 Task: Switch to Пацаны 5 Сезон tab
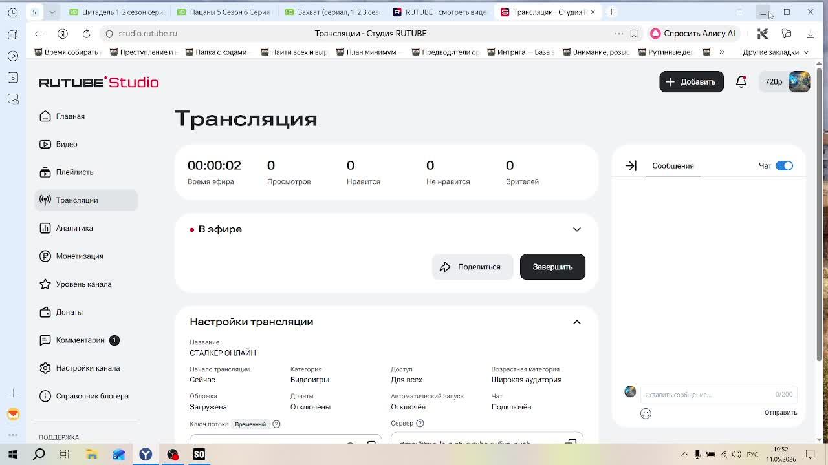coord(224,12)
